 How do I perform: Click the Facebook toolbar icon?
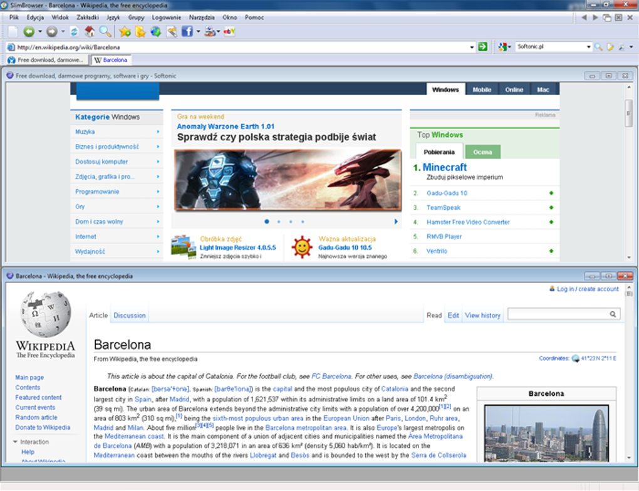(x=187, y=31)
